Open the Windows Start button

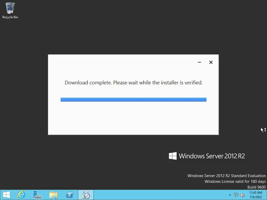7,195
